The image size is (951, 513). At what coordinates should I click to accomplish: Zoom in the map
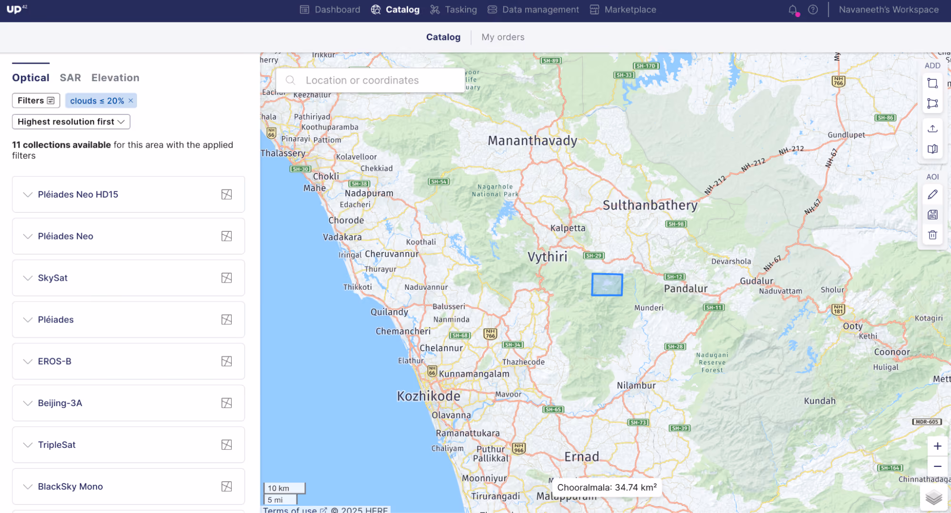(937, 446)
